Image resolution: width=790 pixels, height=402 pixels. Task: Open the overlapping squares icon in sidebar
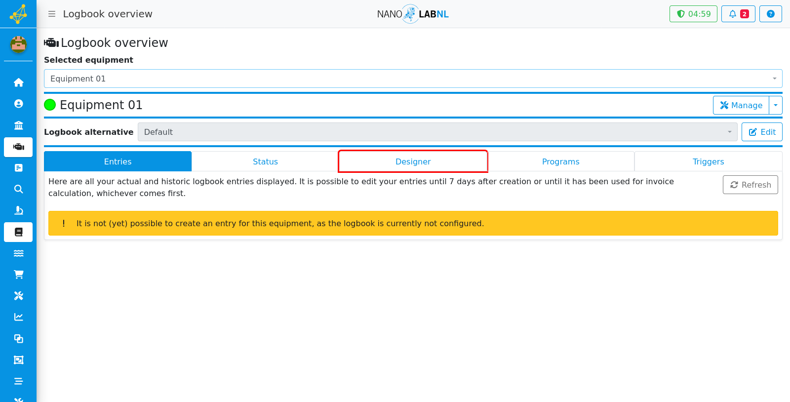(18, 339)
